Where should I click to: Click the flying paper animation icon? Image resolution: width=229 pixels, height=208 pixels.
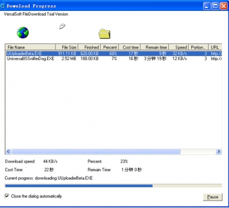click(62, 26)
